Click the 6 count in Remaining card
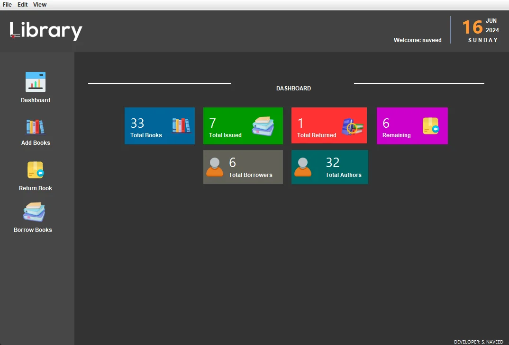Viewport: 509px width, 345px height. pos(386,123)
